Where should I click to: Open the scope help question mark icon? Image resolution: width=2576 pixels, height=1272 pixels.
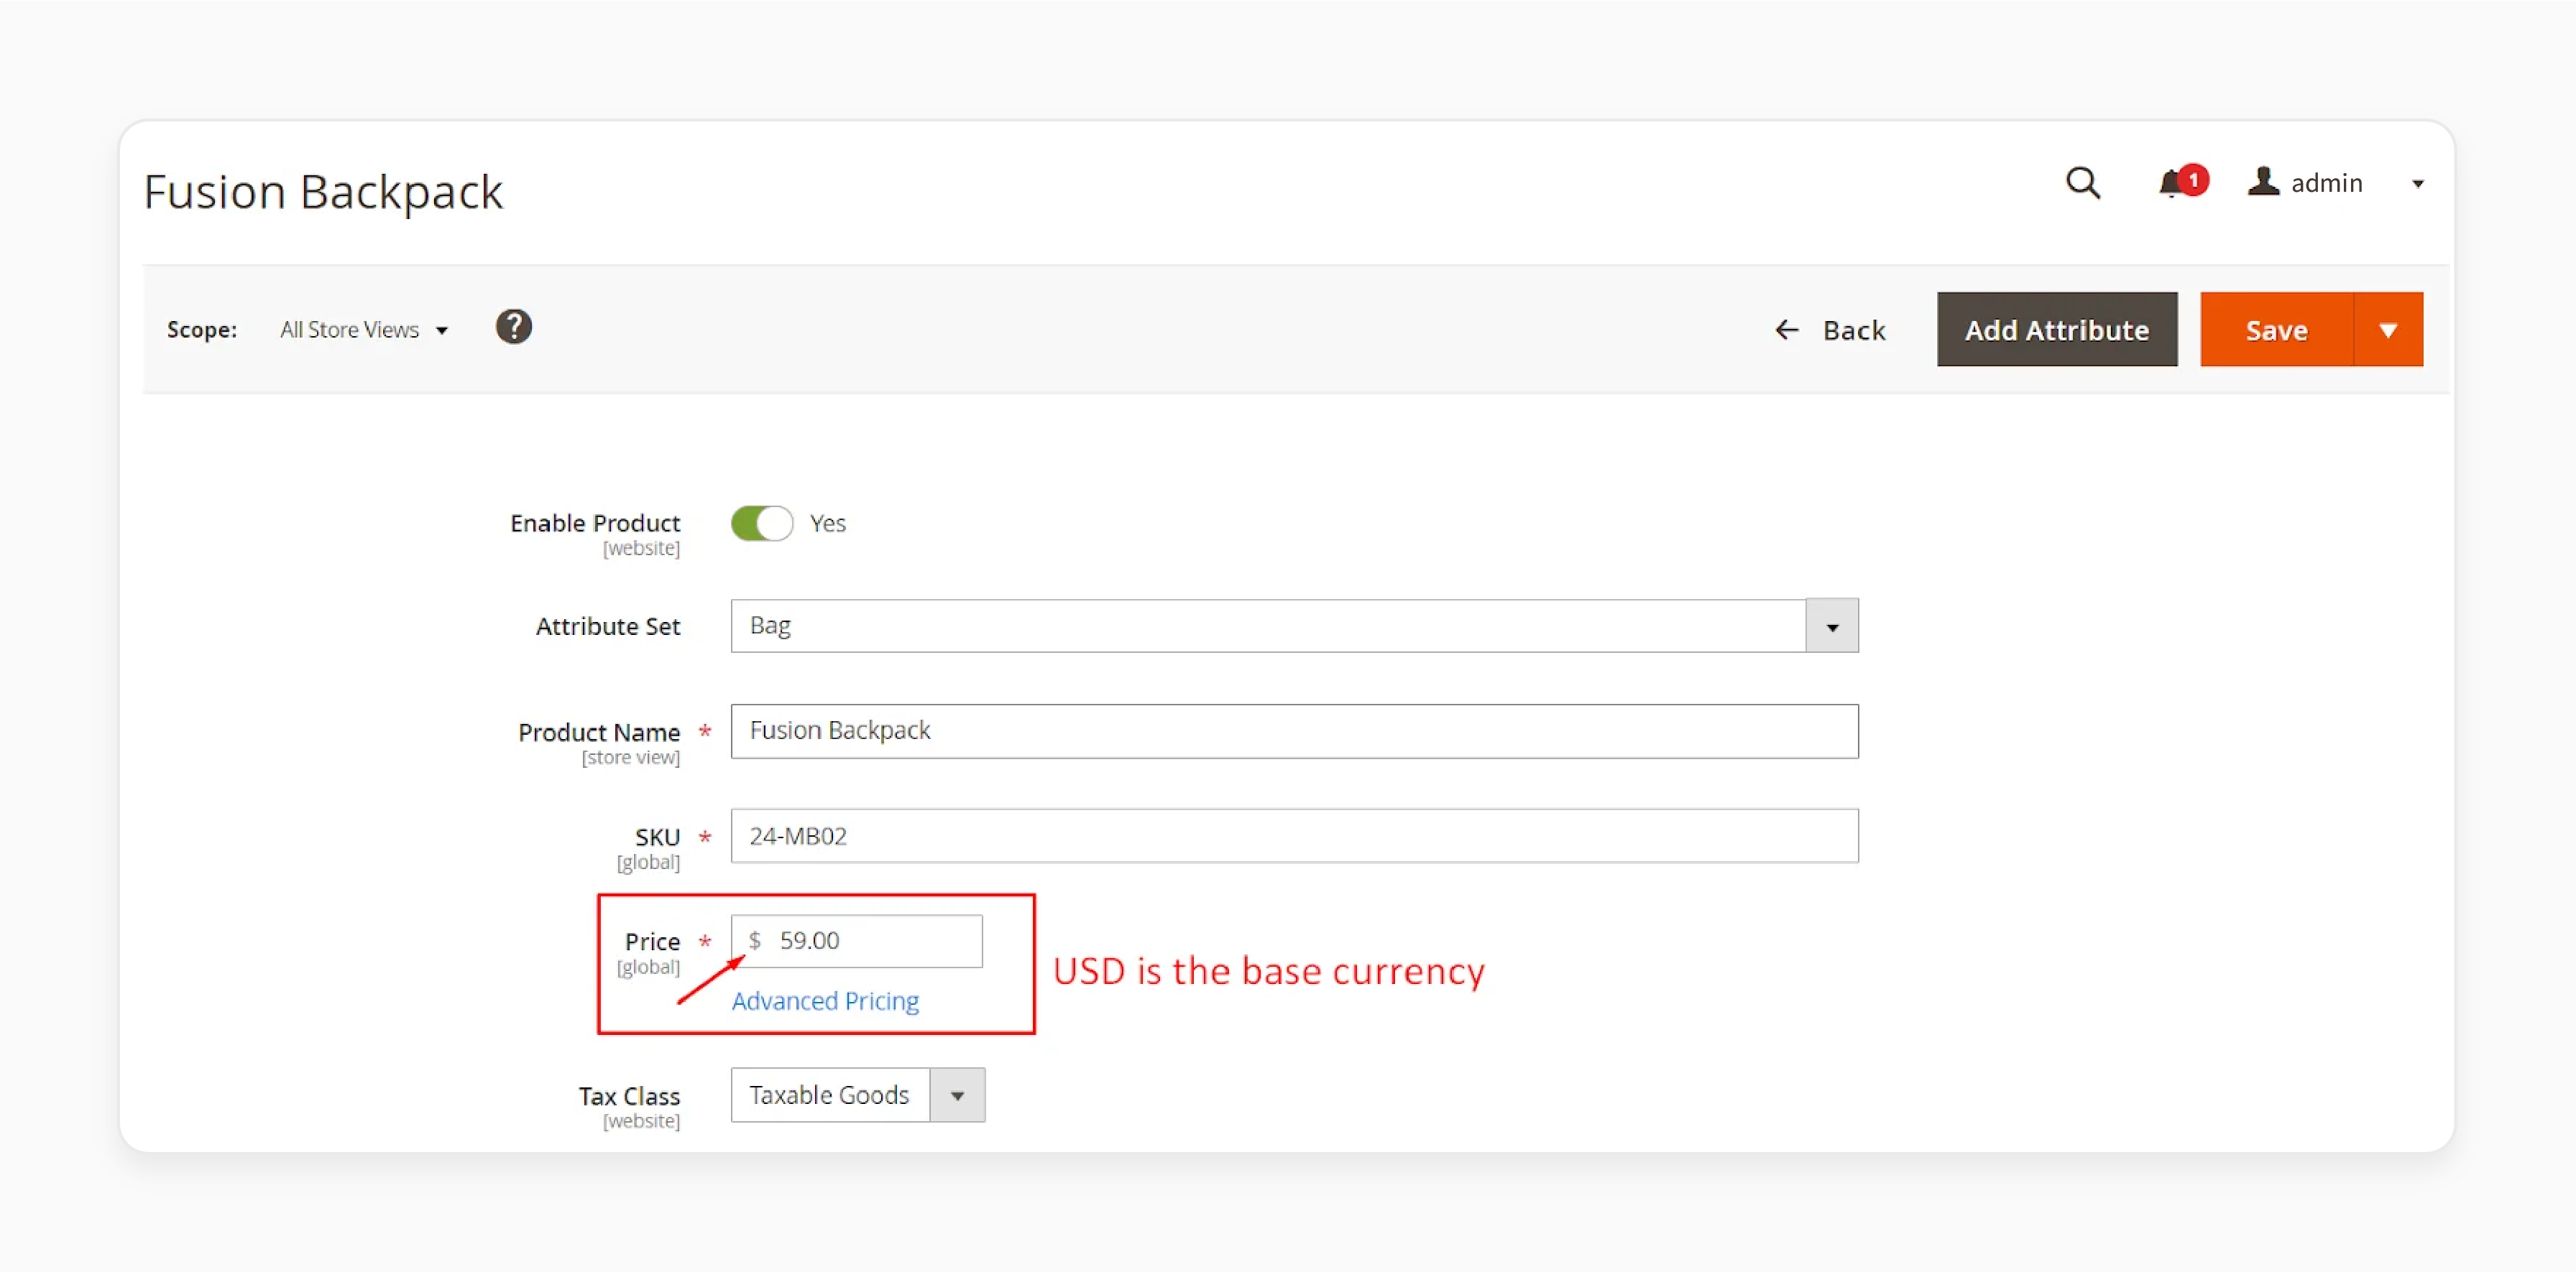click(x=514, y=327)
